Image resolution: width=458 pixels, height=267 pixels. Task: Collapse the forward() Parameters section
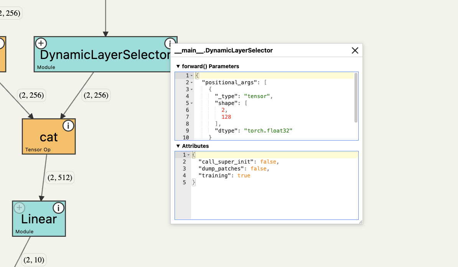point(178,66)
